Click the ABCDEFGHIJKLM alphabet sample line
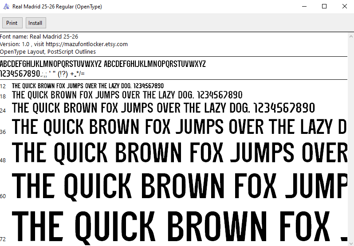 (x=102, y=63)
